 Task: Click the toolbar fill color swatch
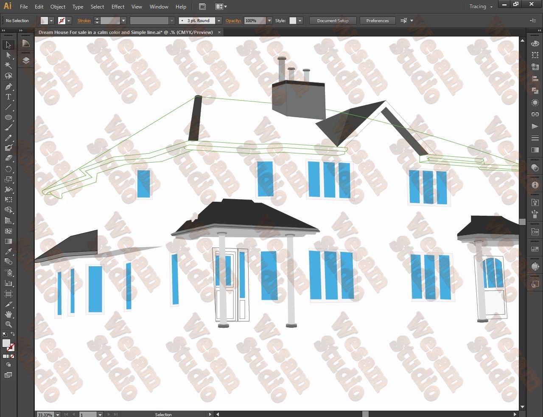pos(6,343)
